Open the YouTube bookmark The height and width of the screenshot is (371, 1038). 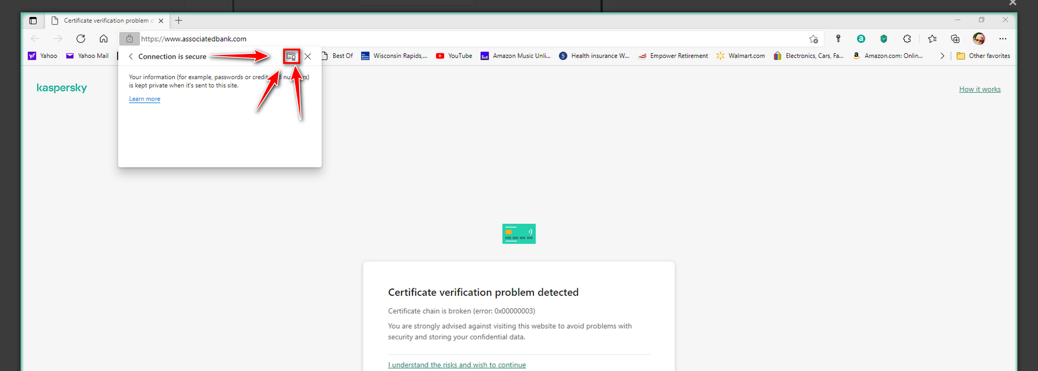[454, 56]
